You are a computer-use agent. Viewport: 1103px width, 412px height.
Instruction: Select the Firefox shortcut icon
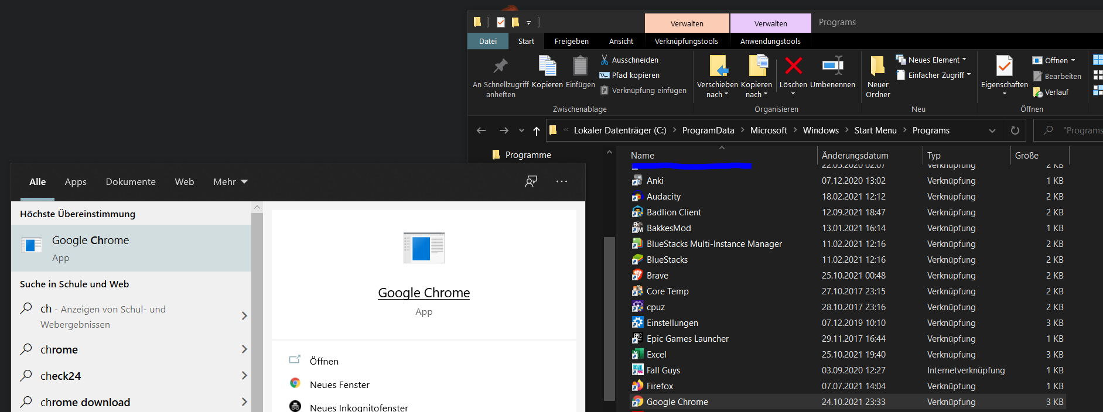click(x=637, y=386)
